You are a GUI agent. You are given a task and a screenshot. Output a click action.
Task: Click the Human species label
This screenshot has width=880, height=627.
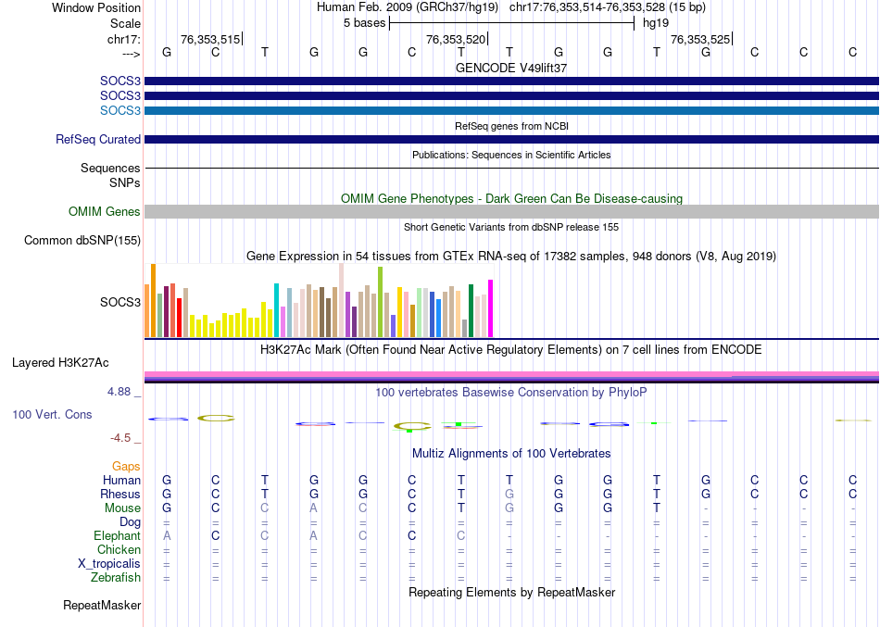coord(121,480)
